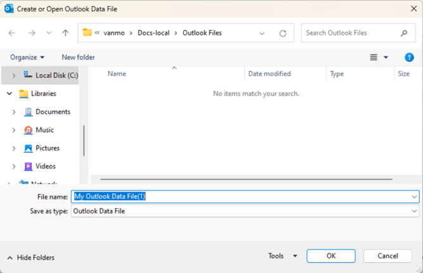This screenshot has height=273, width=423.
Task: Collapse the Libraries tree node
Action: point(9,94)
